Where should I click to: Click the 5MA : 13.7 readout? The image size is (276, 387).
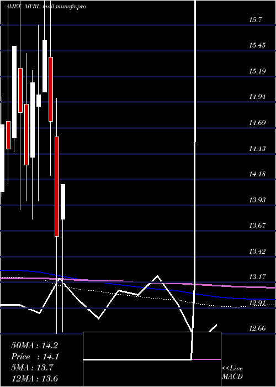[x=31, y=368]
